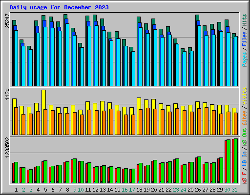Select day label 12 on the x-axis
Viewport: 250px width, 195px height.
click(95, 190)
